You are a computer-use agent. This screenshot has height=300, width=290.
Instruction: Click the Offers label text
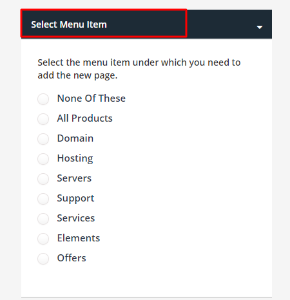[x=72, y=258]
